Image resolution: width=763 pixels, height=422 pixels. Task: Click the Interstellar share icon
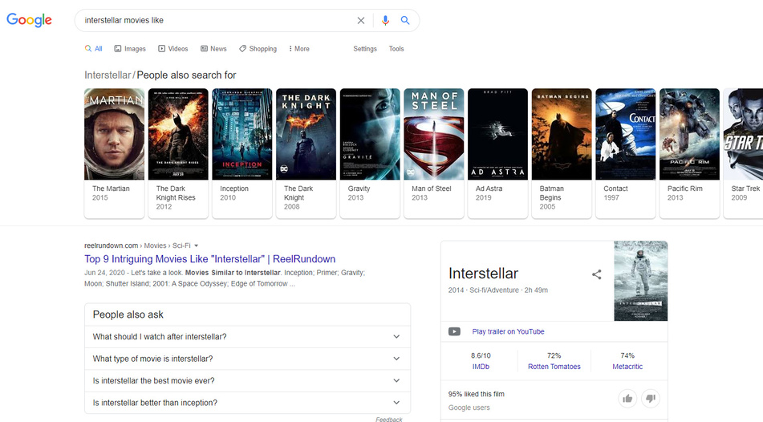(597, 274)
